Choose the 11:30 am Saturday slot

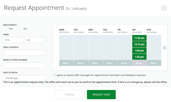click(139, 38)
